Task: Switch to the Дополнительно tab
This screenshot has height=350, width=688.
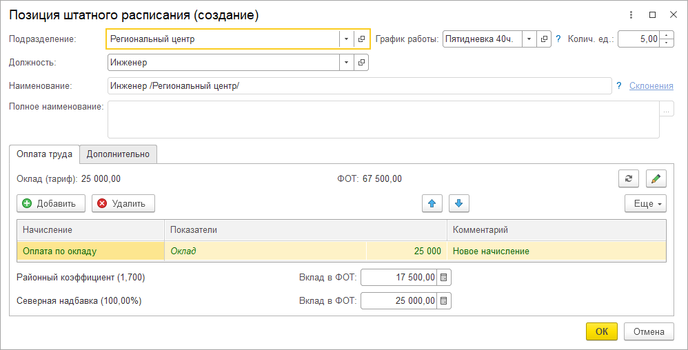Action: pyautogui.click(x=119, y=154)
